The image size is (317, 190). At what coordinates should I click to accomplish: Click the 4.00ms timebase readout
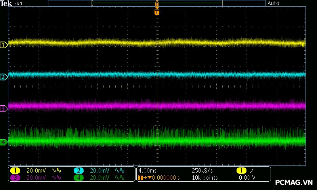[x=147, y=171]
